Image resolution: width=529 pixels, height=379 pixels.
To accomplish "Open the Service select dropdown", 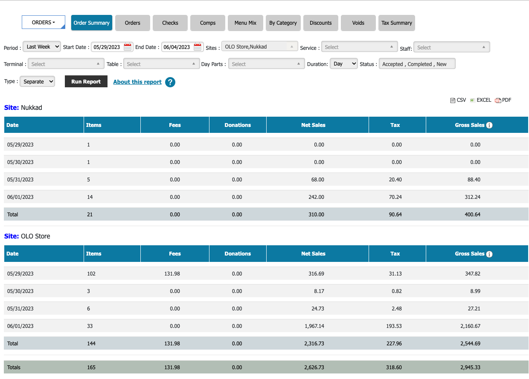I will click(359, 47).
